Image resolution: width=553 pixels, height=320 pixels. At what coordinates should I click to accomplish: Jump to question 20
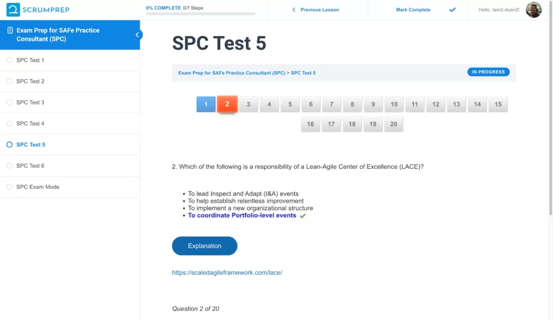[x=394, y=124]
